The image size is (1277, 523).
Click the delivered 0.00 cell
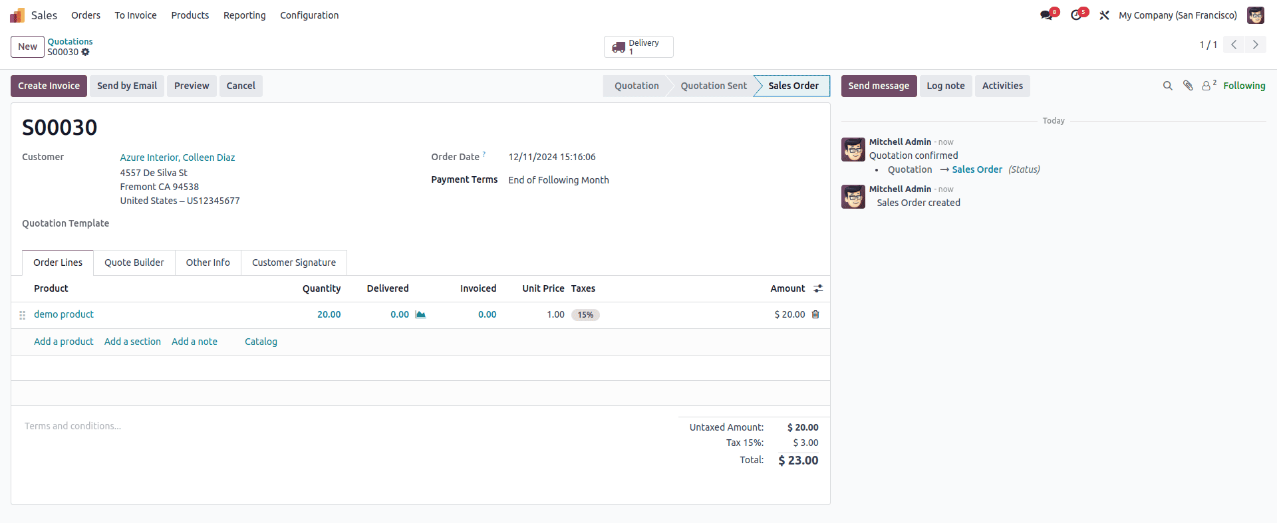pos(400,314)
